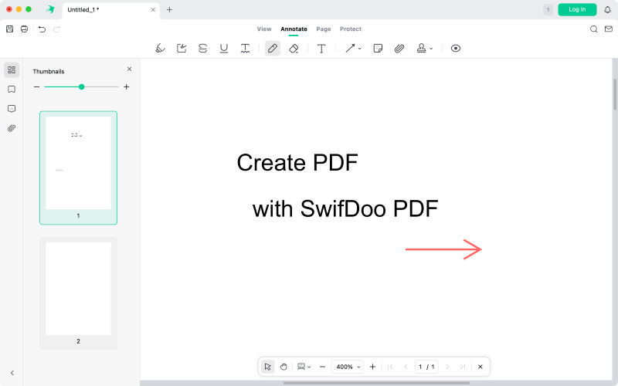Go to first page
The image size is (618, 386).
(390, 367)
